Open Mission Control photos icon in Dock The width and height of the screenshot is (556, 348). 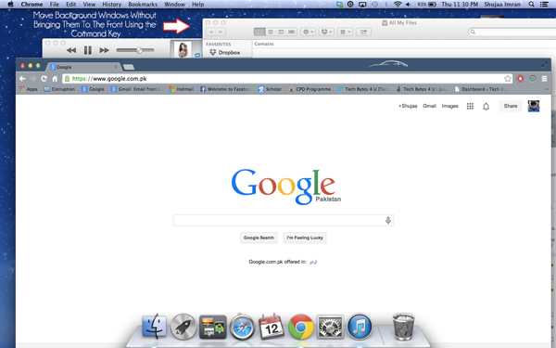tap(213, 327)
